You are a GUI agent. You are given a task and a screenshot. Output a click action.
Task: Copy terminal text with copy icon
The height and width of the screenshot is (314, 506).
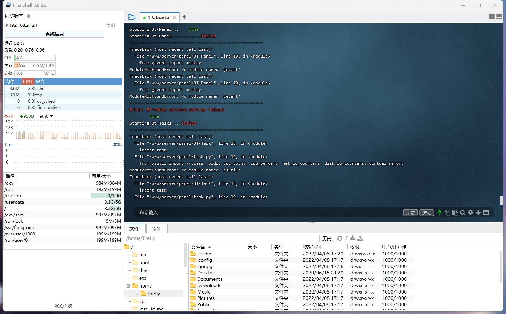tap(447, 212)
